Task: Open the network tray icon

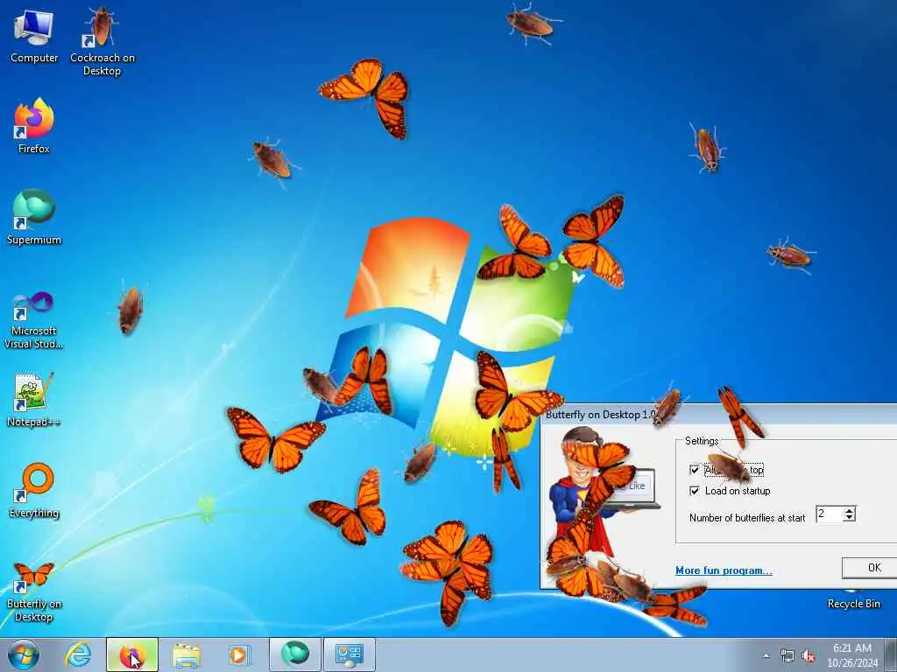Action: 788,656
